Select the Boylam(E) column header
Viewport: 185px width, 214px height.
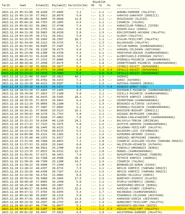pos(59,5)
